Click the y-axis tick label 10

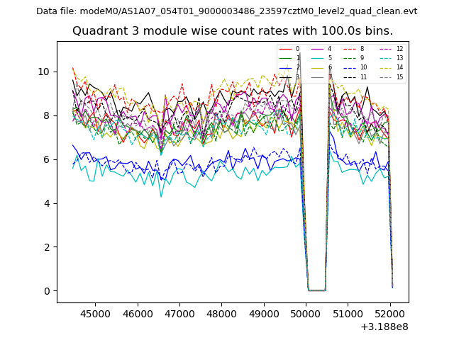click(44, 72)
